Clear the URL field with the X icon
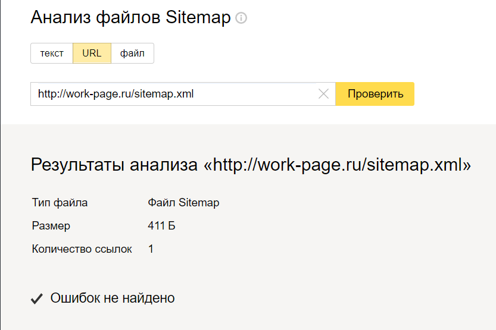 (x=323, y=94)
